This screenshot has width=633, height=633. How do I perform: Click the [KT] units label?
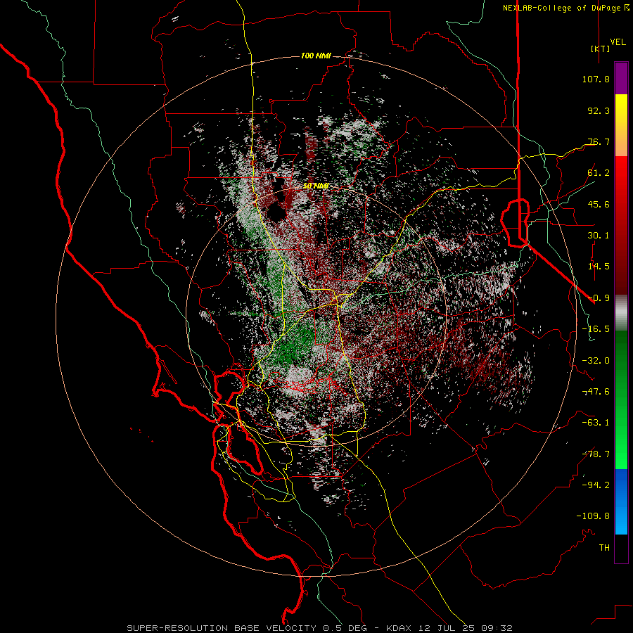point(601,49)
